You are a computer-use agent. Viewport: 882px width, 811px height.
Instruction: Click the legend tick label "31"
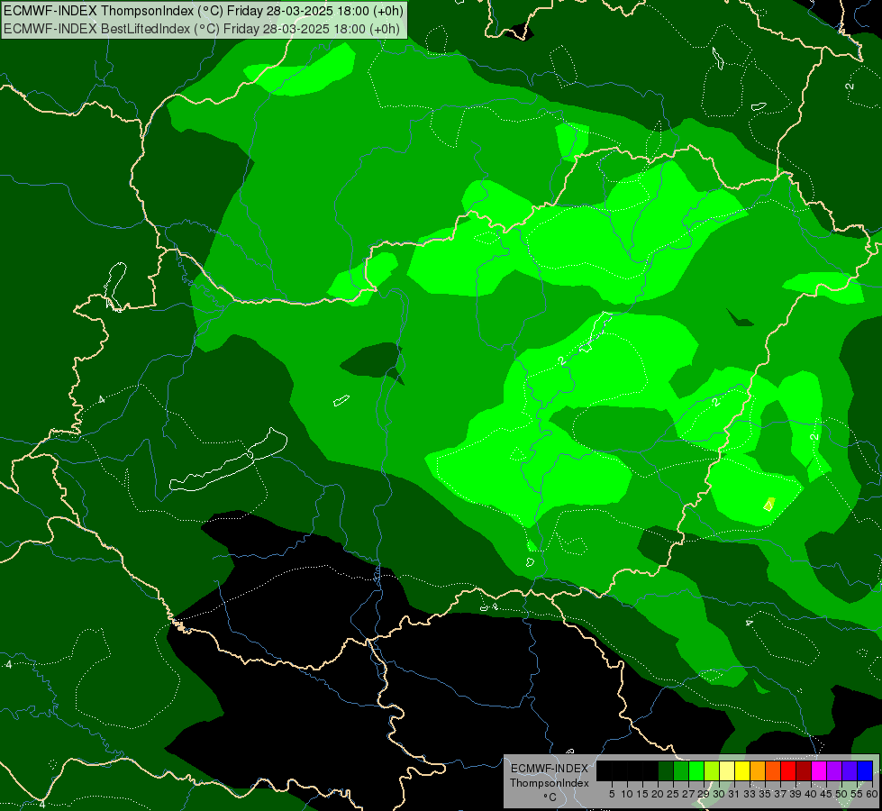(734, 794)
